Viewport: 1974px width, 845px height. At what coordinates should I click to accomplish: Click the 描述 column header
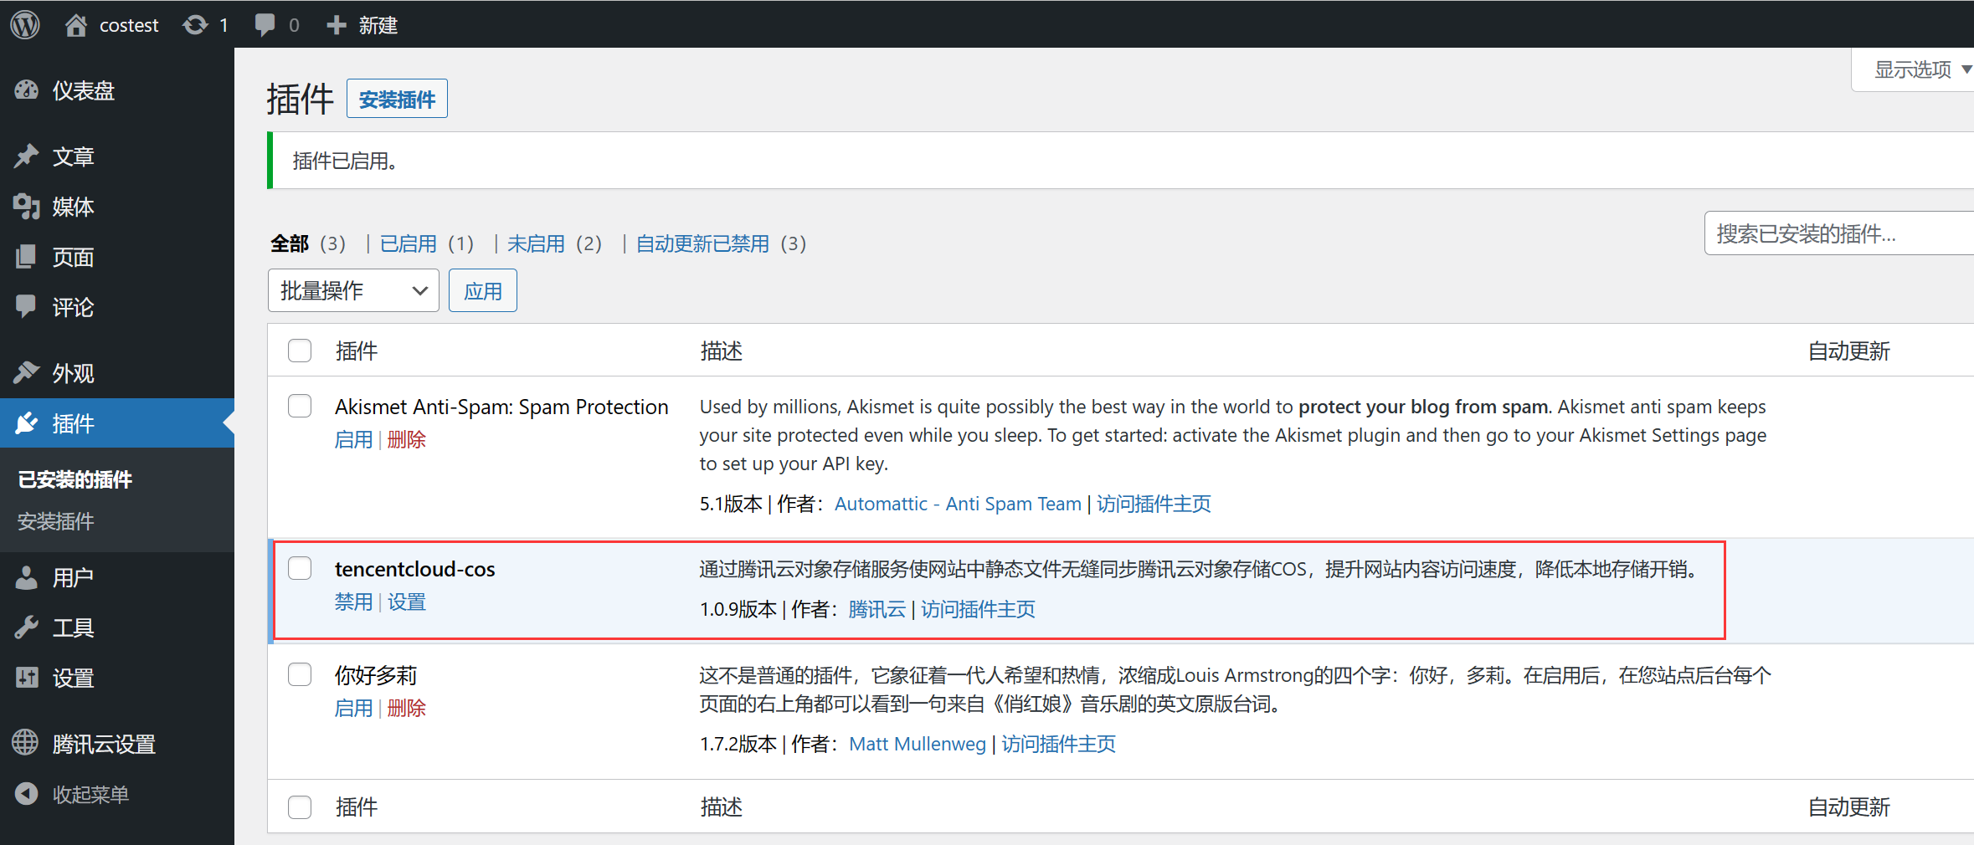(721, 351)
